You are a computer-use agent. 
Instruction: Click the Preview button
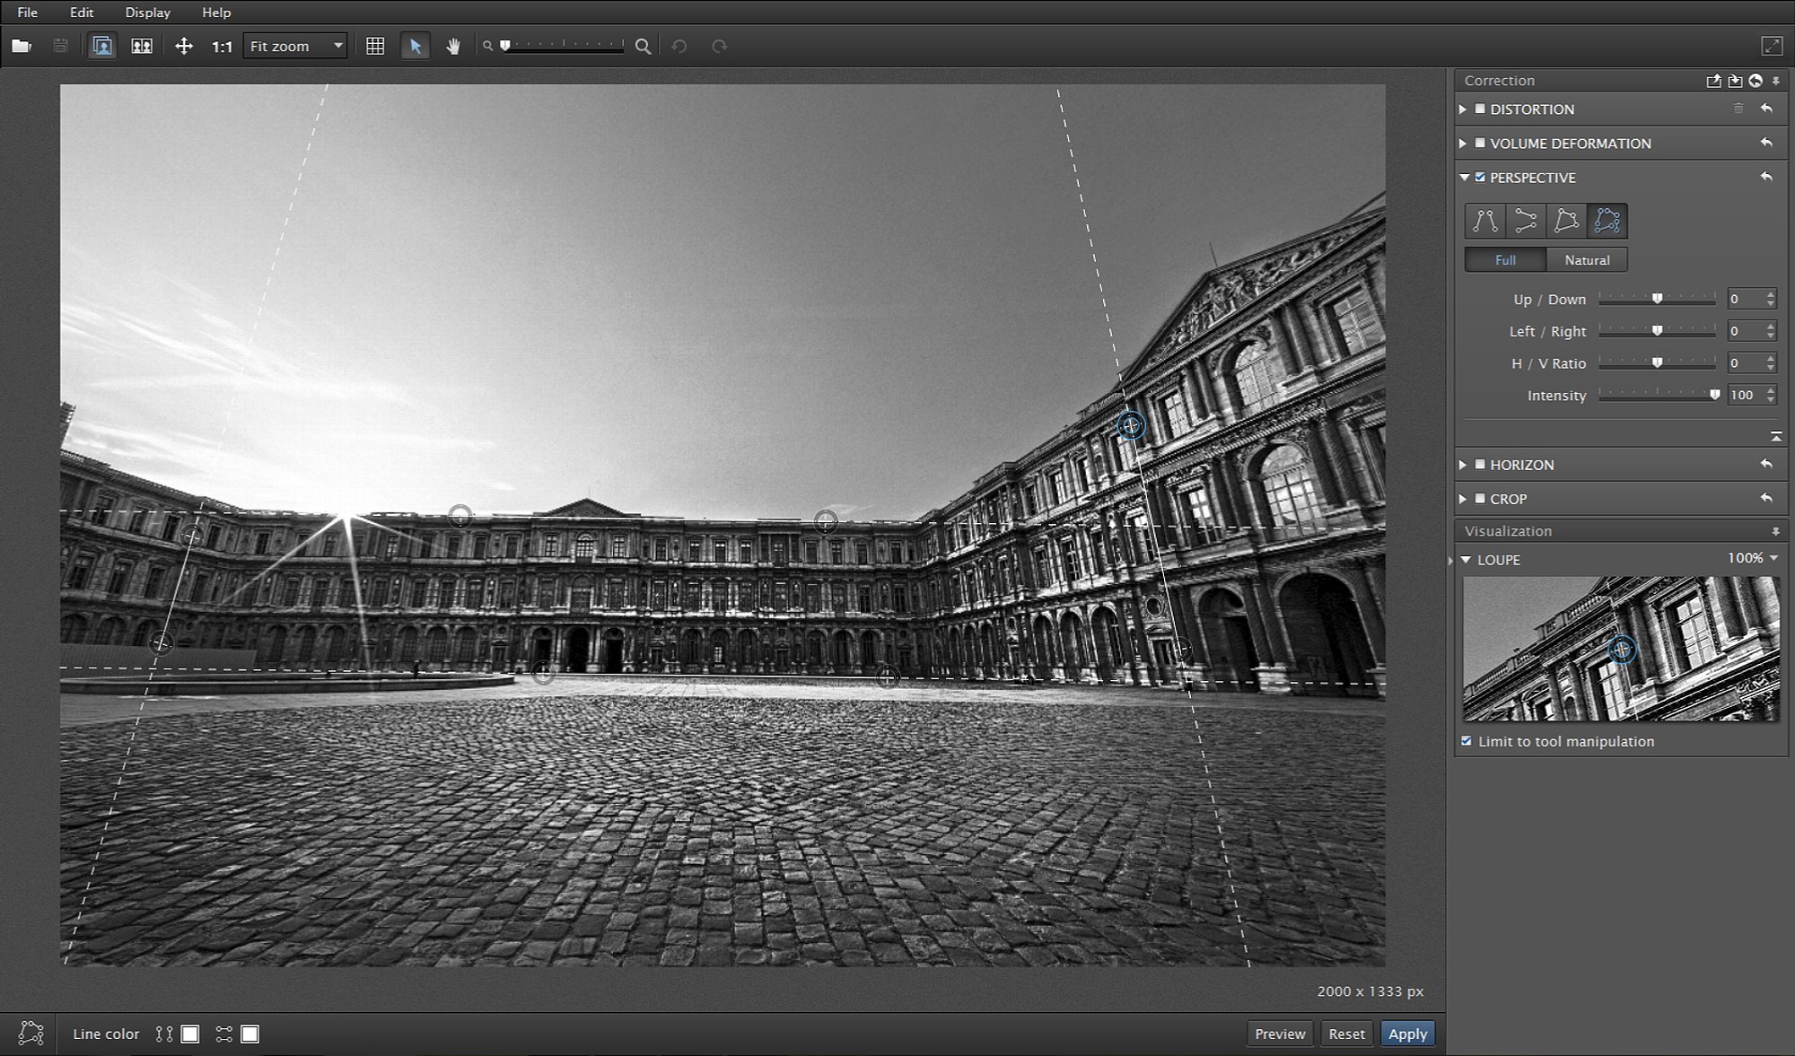click(1280, 1034)
